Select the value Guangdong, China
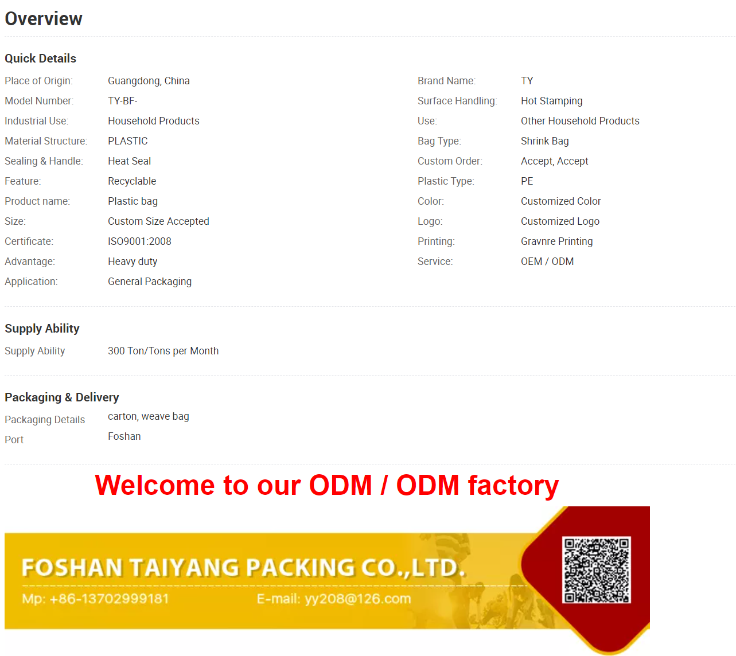 point(149,81)
